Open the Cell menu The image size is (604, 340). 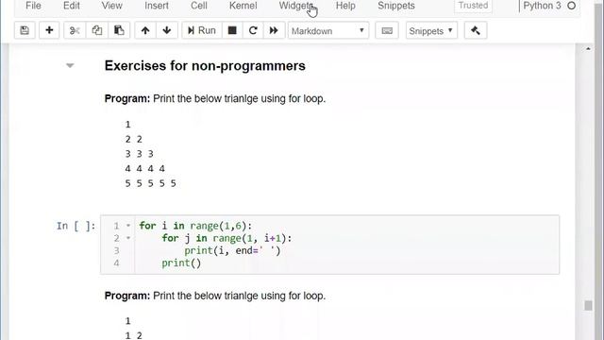pyautogui.click(x=199, y=6)
